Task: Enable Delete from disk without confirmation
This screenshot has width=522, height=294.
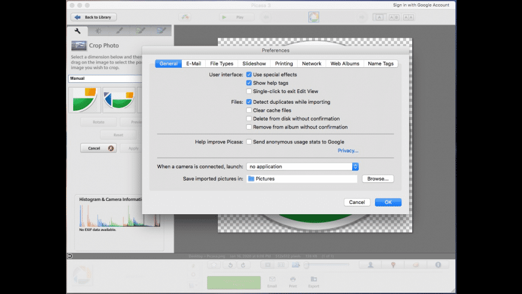Action: pos(248,119)
